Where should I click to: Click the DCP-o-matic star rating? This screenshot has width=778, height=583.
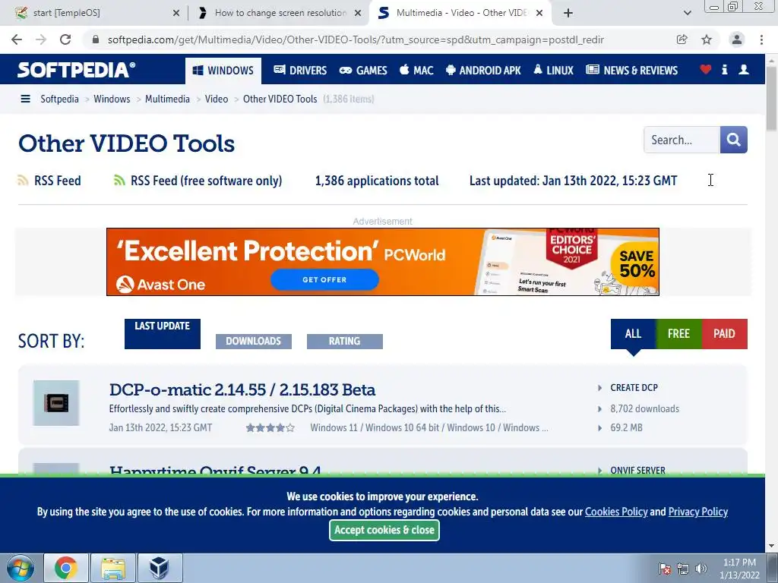(x=270, y=428)
